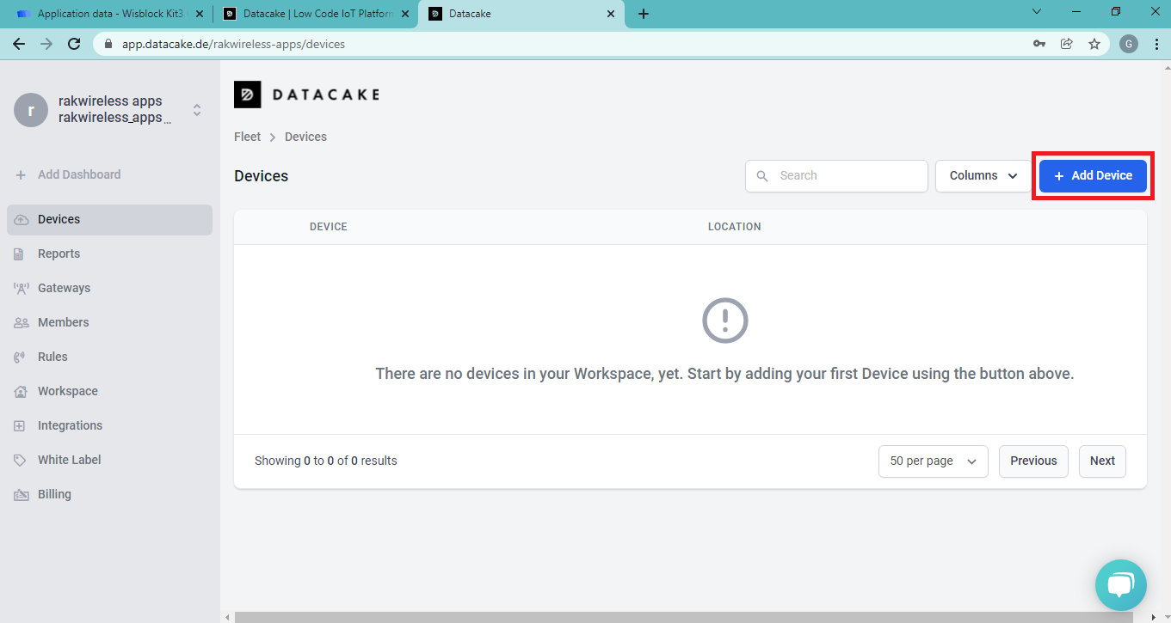Open the 50 per page dropdown
Viewport: 1171px width, 623px height.
pos(933,461)
